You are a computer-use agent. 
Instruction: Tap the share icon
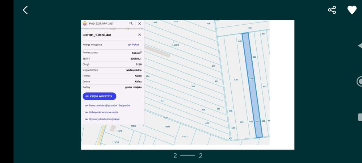pyautogui.click(x=332, y=10)
